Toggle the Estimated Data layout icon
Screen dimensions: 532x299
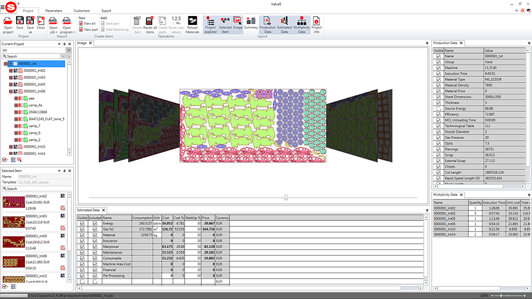(x=284, y=25)
